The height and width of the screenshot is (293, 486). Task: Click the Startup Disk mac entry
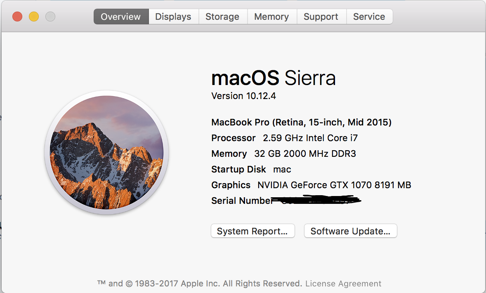251,169
